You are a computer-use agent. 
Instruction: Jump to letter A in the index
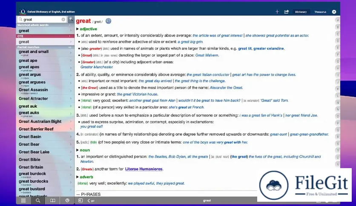[338, 20]
